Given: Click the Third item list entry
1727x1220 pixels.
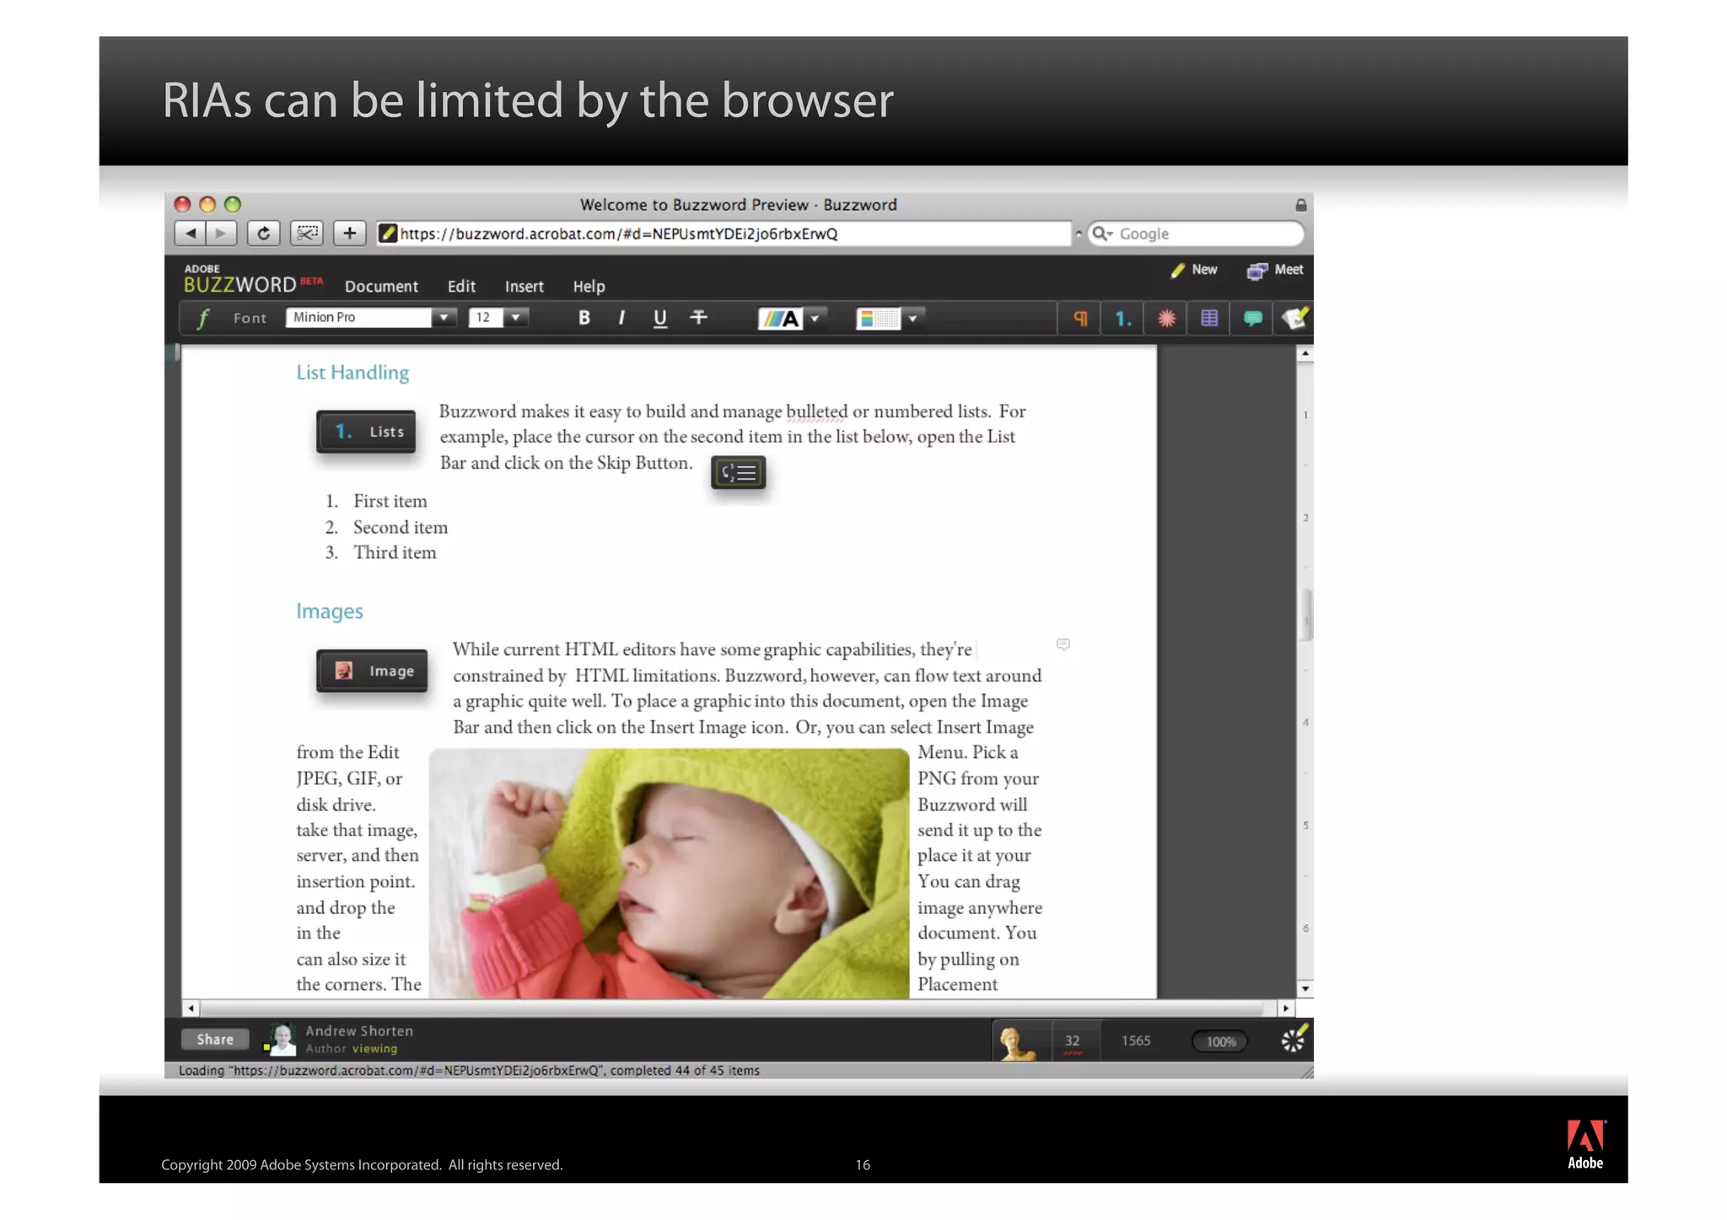Looking at the screenshot, I should [395, 553].
